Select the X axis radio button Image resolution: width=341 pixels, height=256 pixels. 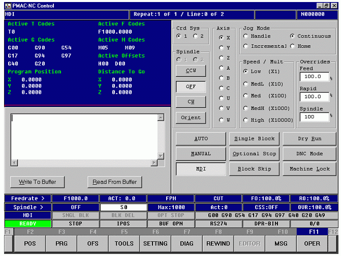tap(221, 38)
